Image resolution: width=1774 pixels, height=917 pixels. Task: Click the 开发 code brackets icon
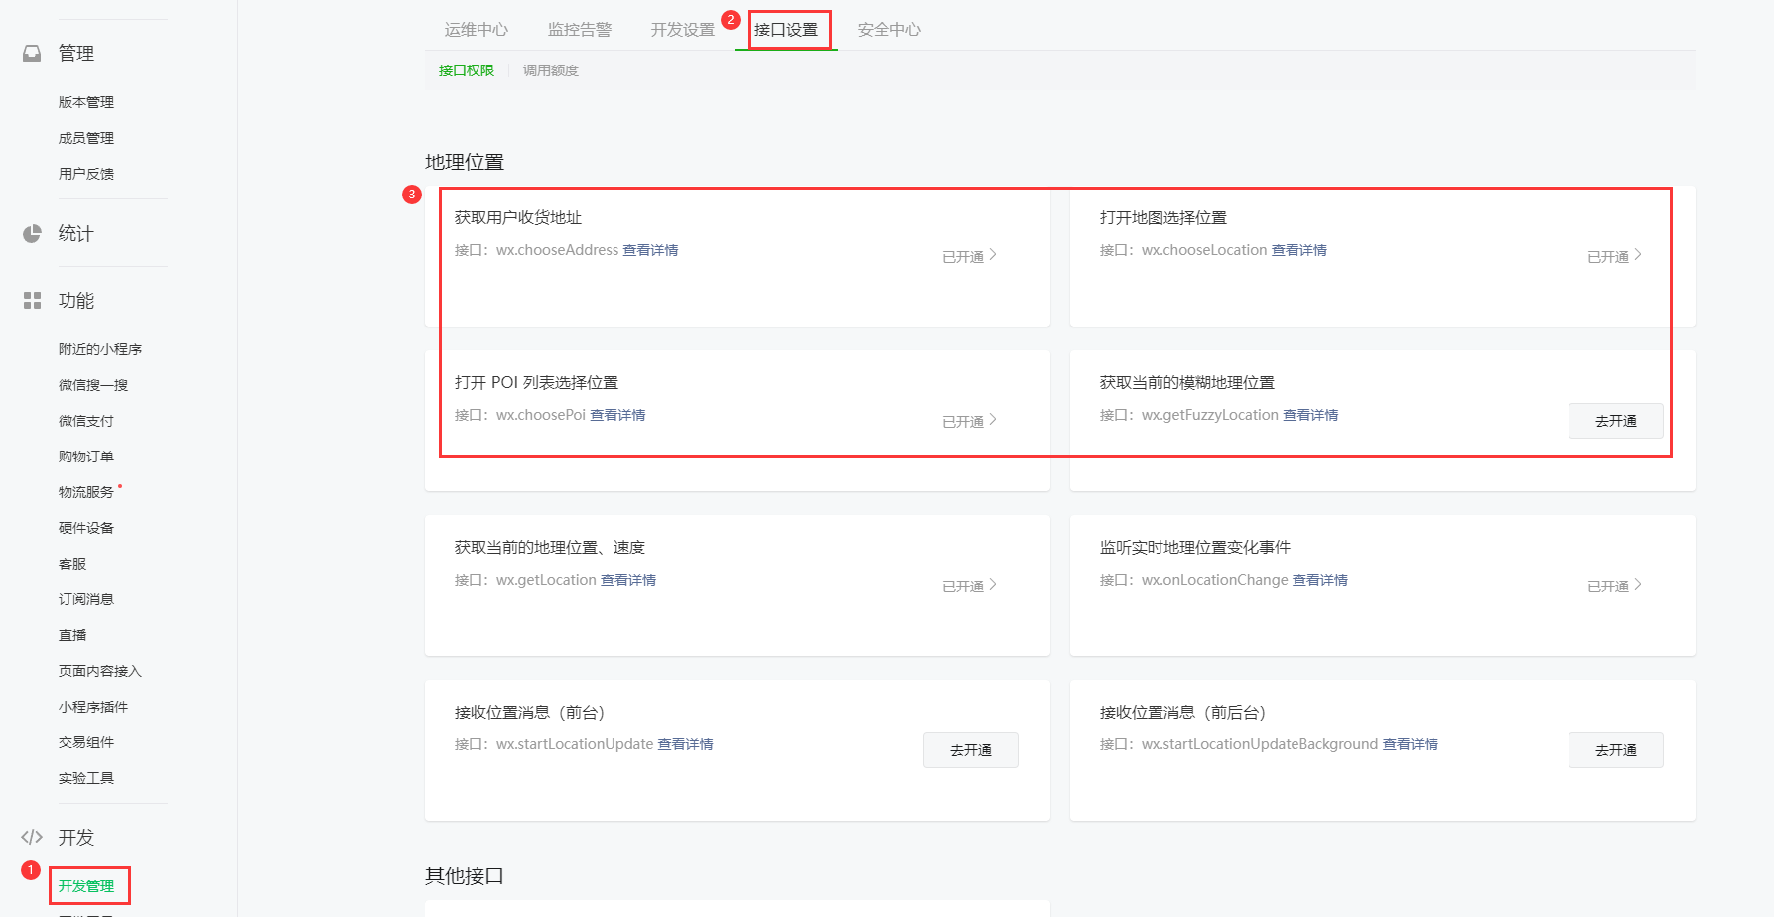[32, 837]
